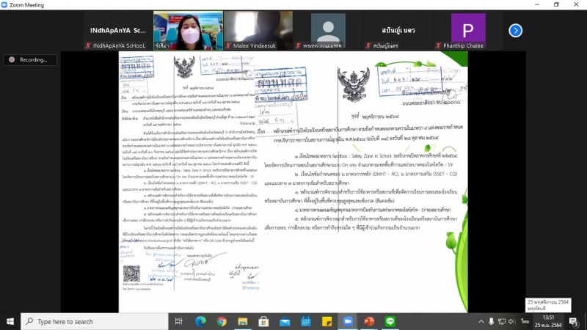Restore down the Zoom Meeting window

tap(557, 4)
